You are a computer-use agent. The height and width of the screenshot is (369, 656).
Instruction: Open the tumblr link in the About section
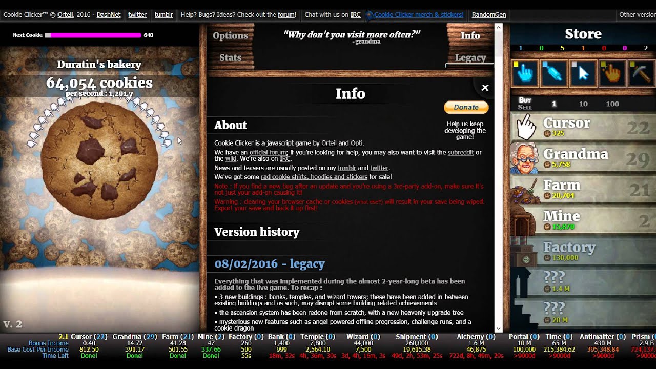346,168
